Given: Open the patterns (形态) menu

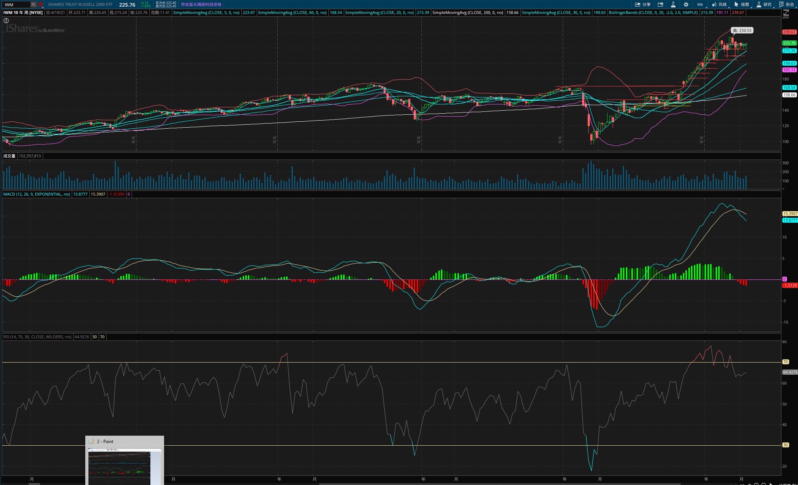Looking at the screenshot, I should [786, 4].
